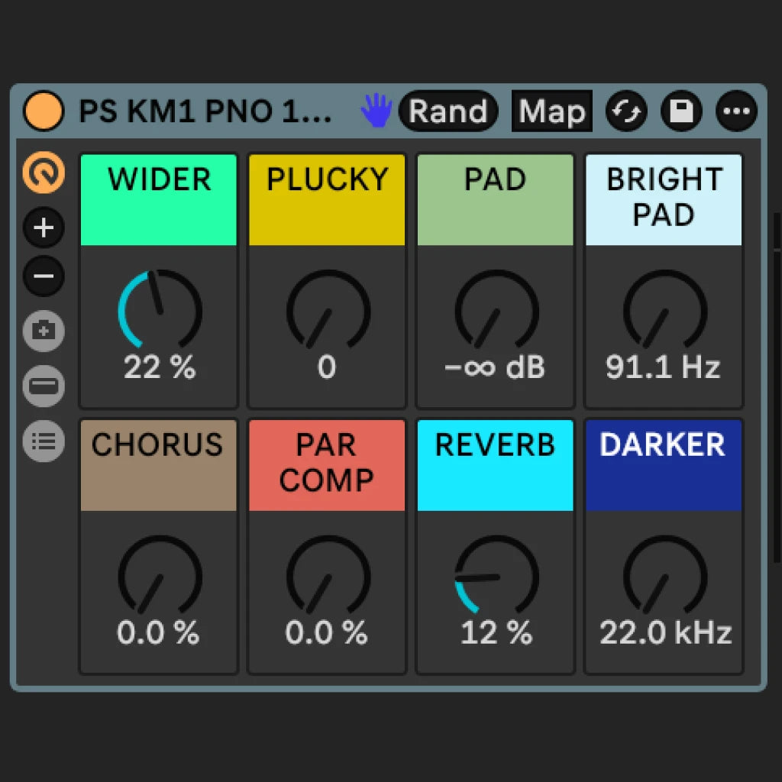This screenshot has height=782, width=782.
Task: Select the PAR COMP macro name label
Action: tap(326, 465)
